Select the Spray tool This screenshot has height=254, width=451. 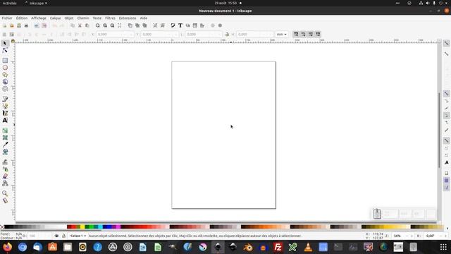5,169
